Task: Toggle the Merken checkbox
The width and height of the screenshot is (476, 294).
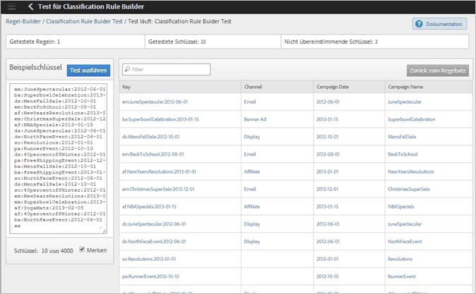Action: click(82, 250)
